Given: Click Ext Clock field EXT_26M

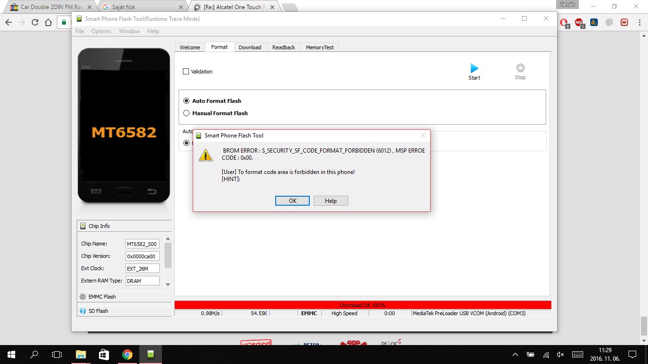Looking at the screenshot, I should [143, 269].
